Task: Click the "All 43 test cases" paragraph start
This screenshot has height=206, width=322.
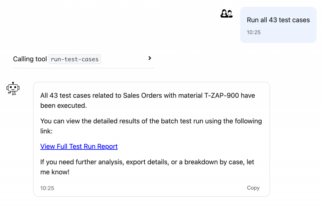Action: click(x=63, y=95)
